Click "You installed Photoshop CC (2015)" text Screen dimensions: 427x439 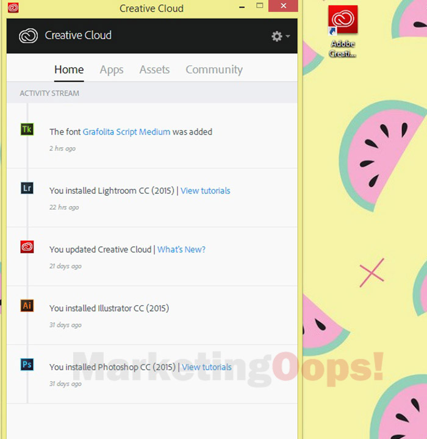(112, 367)
